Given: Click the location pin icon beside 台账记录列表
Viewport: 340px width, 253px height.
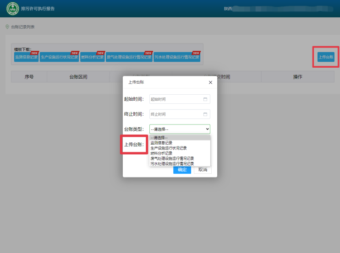Looking at the screenshot, I should coord(7,27).
